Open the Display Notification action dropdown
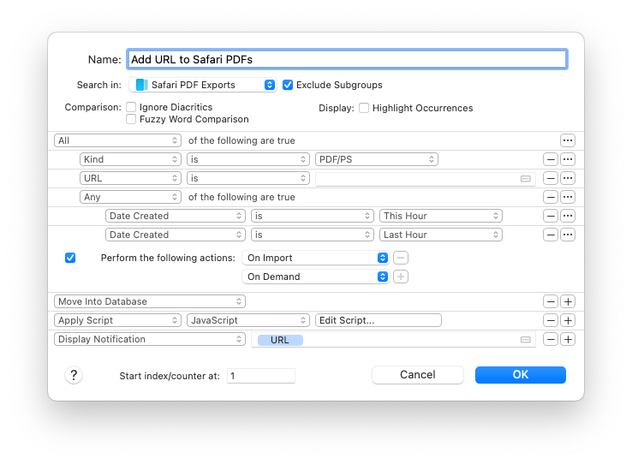Viewport: 632px width, 464px height. 150,339
